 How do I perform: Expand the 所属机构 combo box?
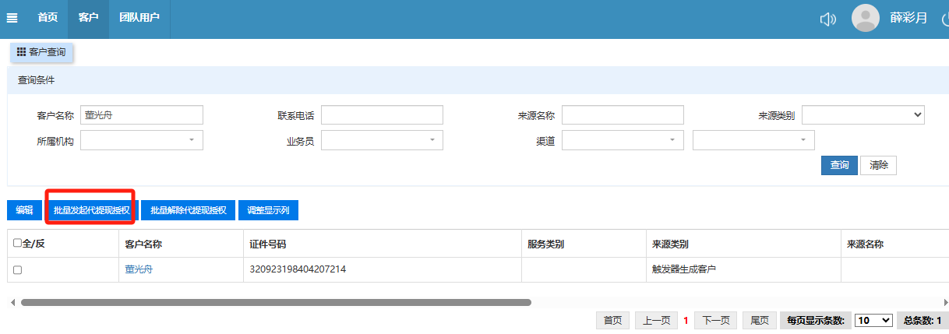click(x=142, y=140)
